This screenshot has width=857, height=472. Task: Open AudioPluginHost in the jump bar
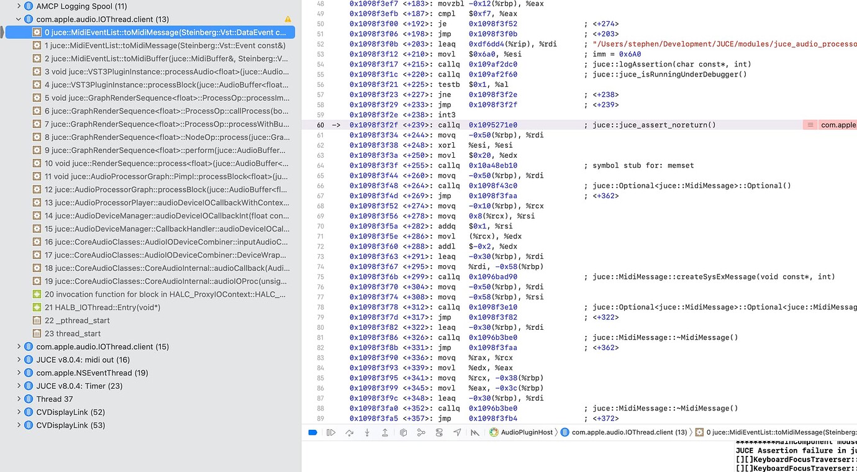point(527,432)
